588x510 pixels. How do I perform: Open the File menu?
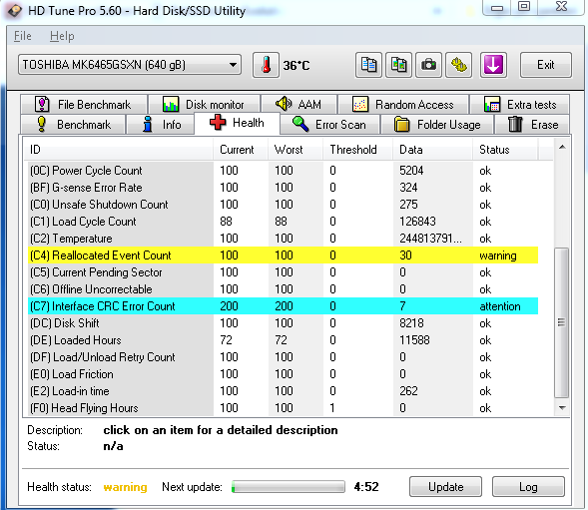[23, 36]
